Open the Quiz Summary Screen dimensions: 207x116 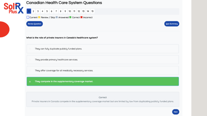172,24
